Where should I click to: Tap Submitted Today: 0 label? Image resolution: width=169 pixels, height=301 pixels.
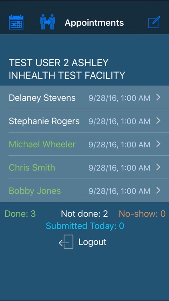pyautogui.click(x=85, y=226)
